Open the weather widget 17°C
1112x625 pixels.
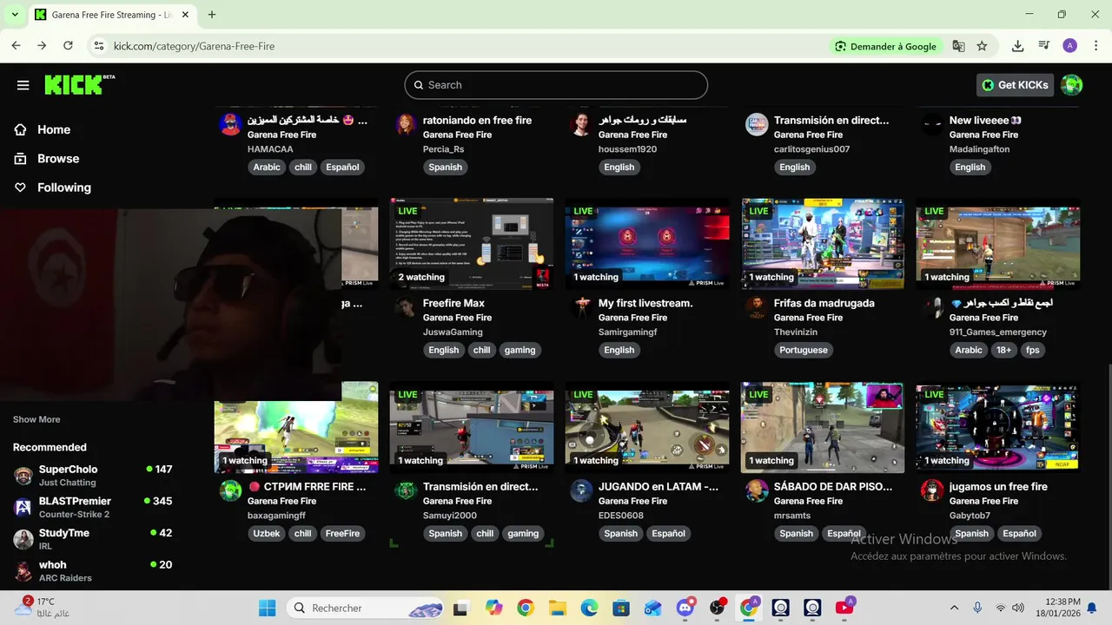42,607
